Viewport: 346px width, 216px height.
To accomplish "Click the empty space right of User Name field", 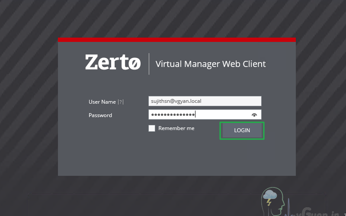I will click(x=278, y=101).
